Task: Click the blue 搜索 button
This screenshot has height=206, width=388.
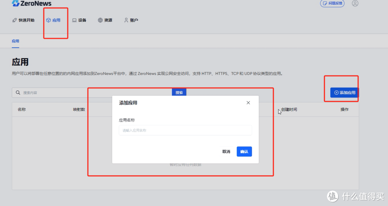Action: pos(179,92)
